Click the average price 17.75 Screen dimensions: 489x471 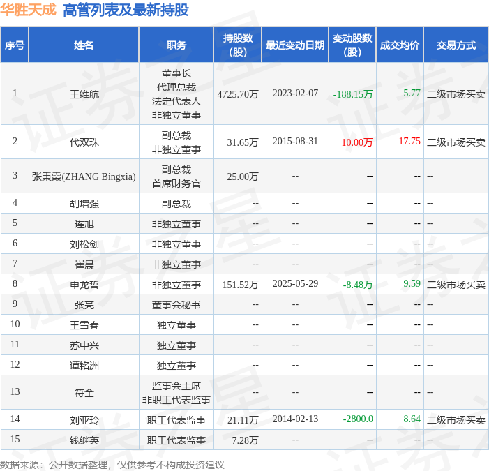(x=409, y=141)
